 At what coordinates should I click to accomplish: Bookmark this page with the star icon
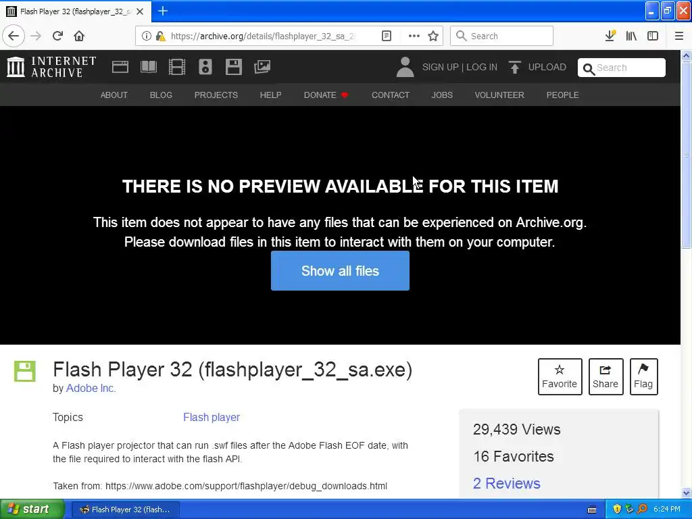(x=433, y=36)
